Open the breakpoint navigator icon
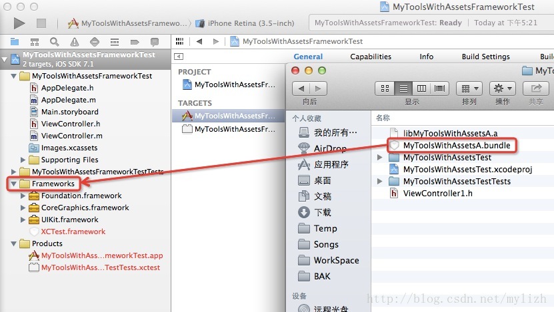This screenshot has width=554, height=312. pos(135,42)
